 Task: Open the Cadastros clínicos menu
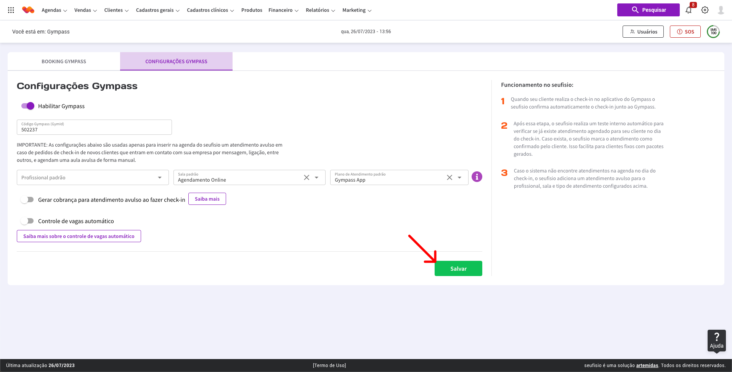(x=210, y=10)
